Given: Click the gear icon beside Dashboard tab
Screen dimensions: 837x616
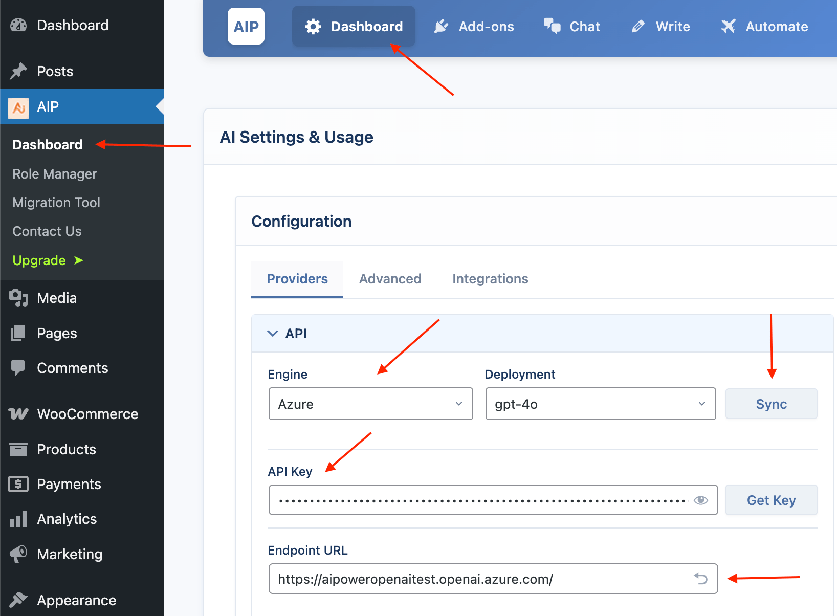Looking at the screenshot, I should click(x=313, y=27).
